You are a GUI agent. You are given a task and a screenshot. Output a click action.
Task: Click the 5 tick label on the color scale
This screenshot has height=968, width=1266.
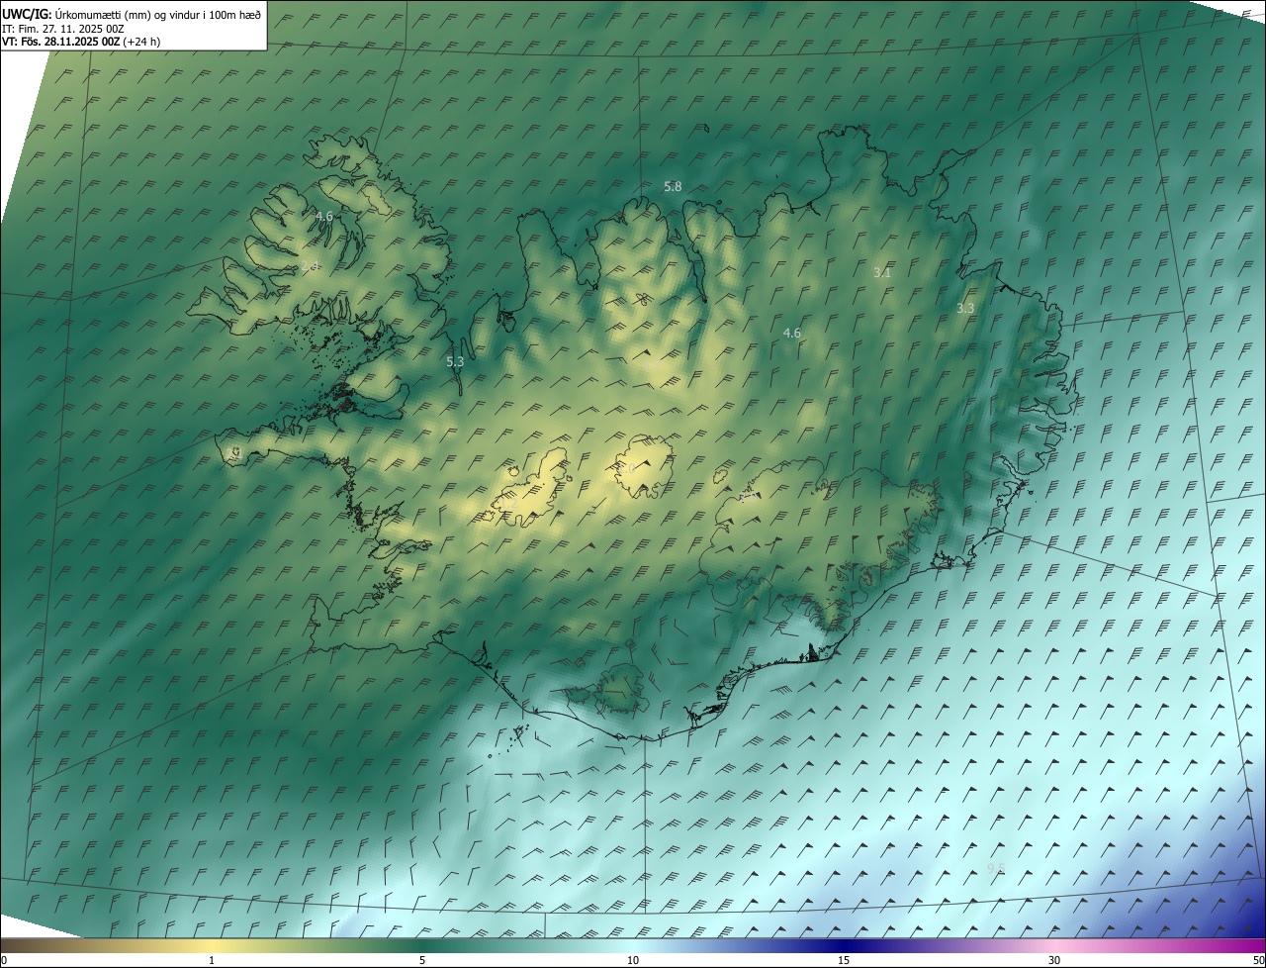pos(422,960)
